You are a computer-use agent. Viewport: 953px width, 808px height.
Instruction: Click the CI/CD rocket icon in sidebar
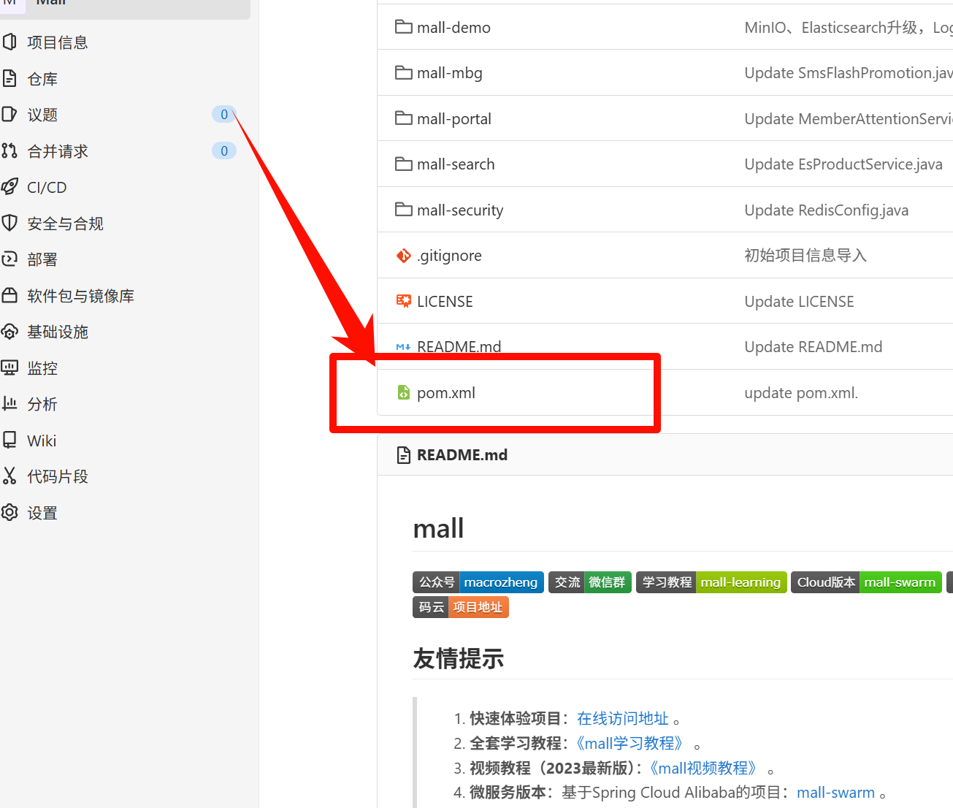[x=9, y=187]
